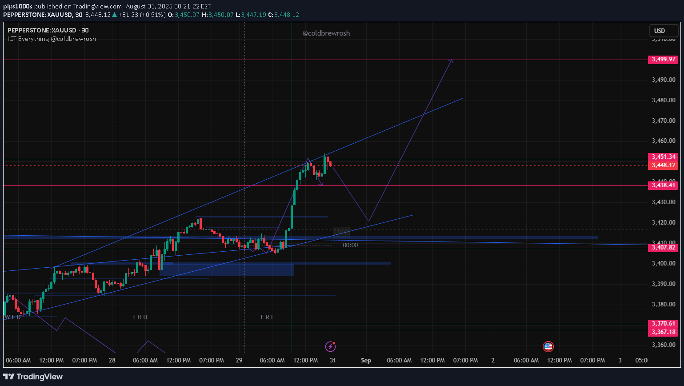Click the 3,499.97 price label
The width and height of the screenshot is (684, 386).
coord(664,59)
